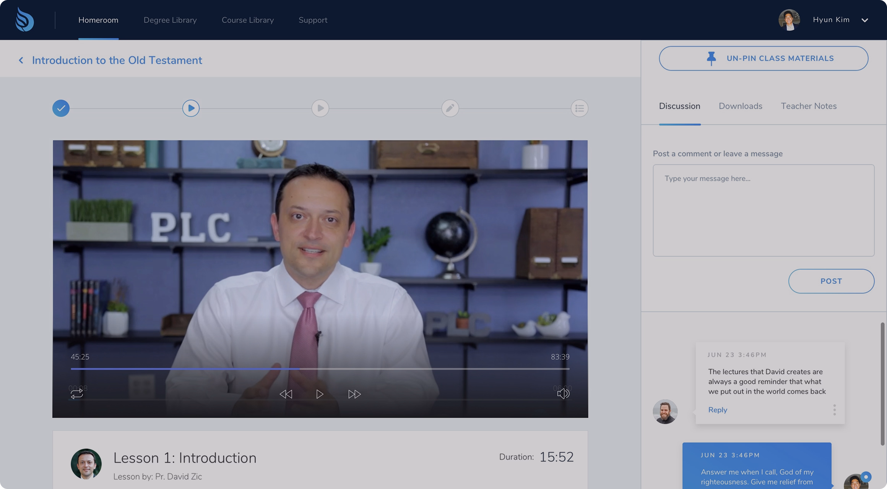
Task: Open the Support page
Action: [x=313, y=20]
